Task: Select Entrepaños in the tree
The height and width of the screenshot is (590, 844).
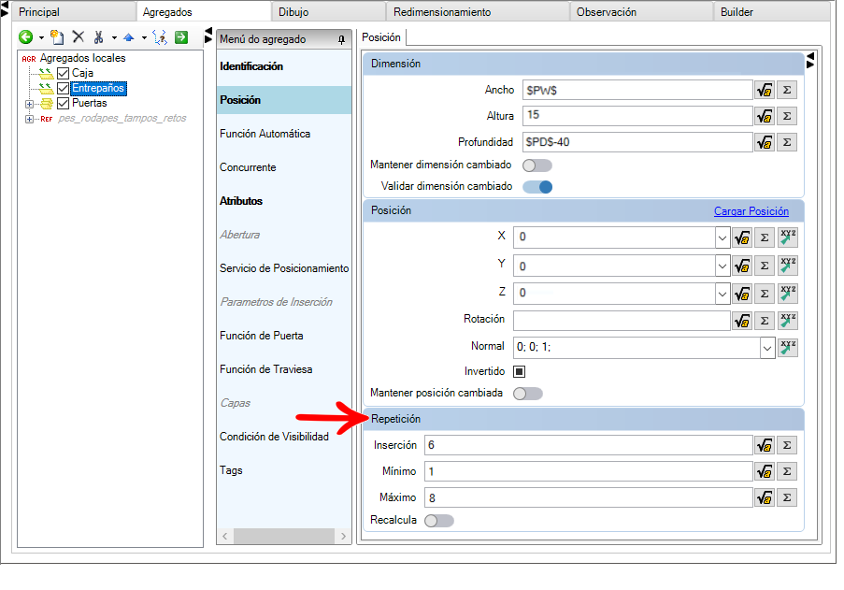Action: click(x=98, y=88)
